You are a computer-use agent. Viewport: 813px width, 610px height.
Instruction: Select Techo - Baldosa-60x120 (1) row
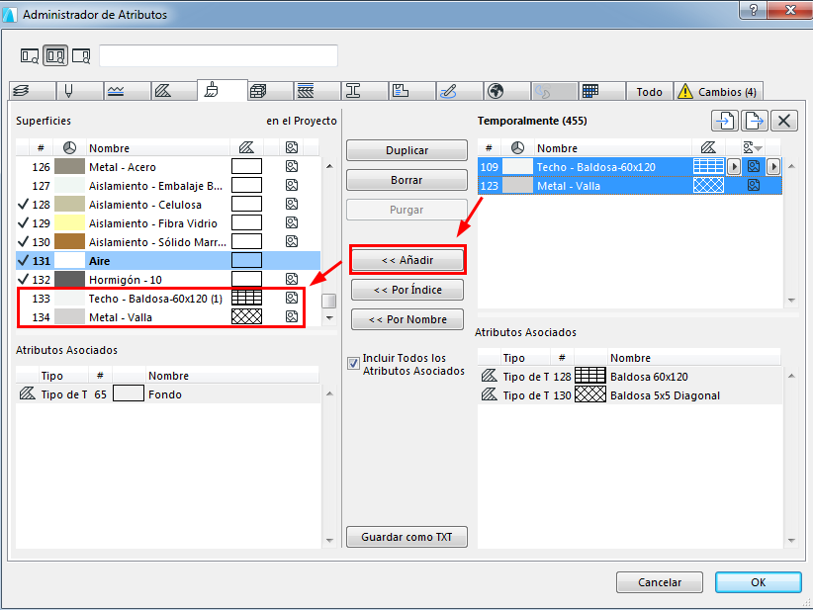[x=168, y=299]
